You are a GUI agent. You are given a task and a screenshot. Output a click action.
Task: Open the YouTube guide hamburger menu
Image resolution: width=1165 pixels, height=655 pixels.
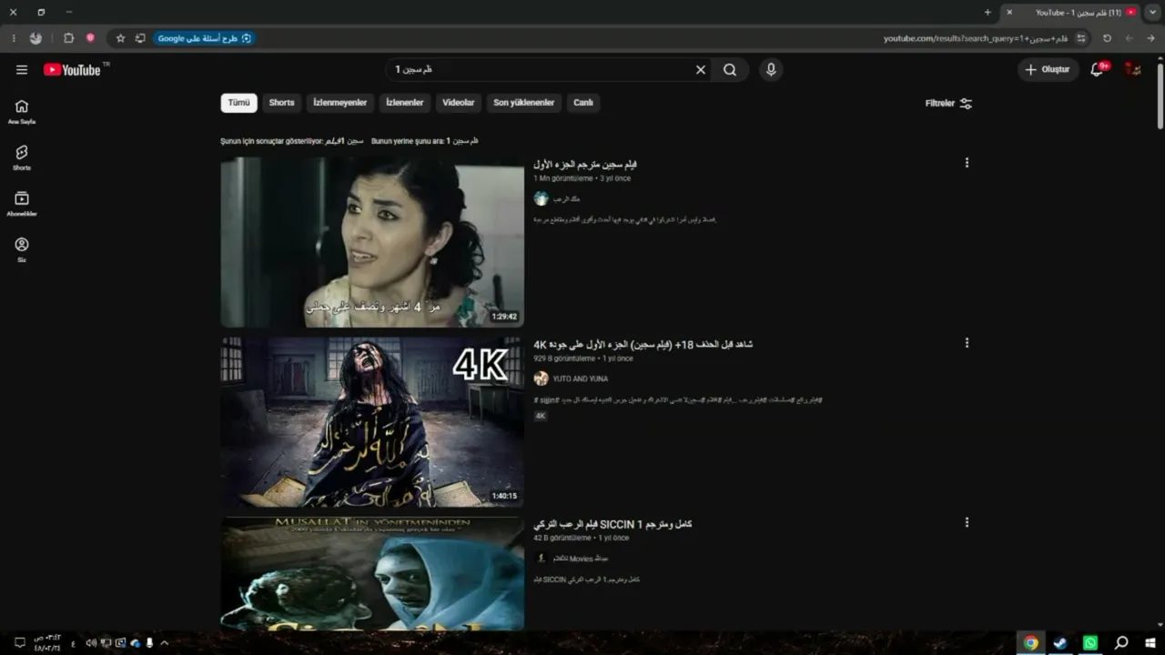point(22,70)
